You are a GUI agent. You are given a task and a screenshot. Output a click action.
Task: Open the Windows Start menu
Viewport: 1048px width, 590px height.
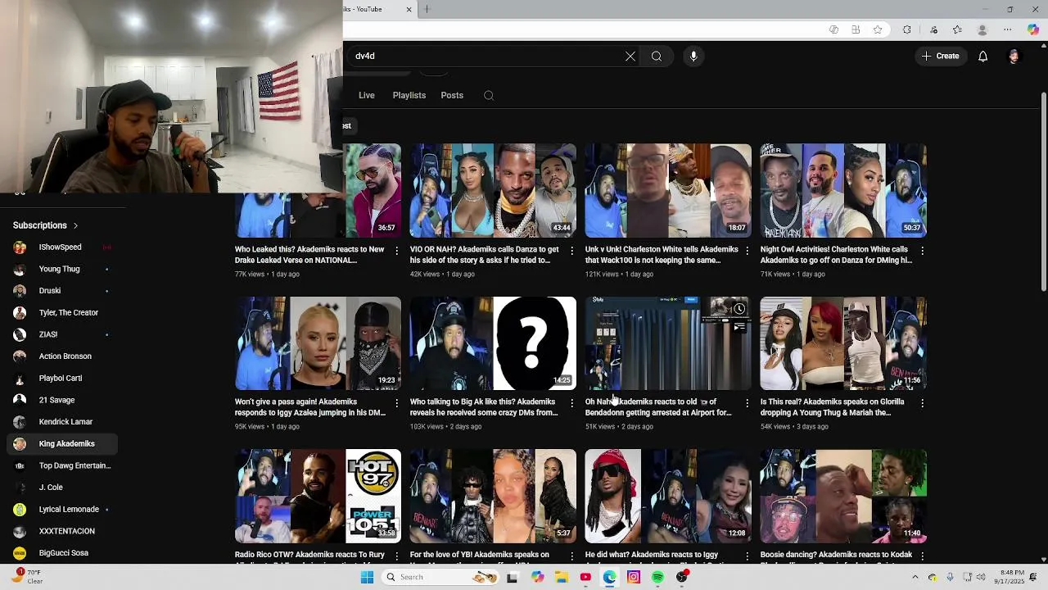[367, 577]
